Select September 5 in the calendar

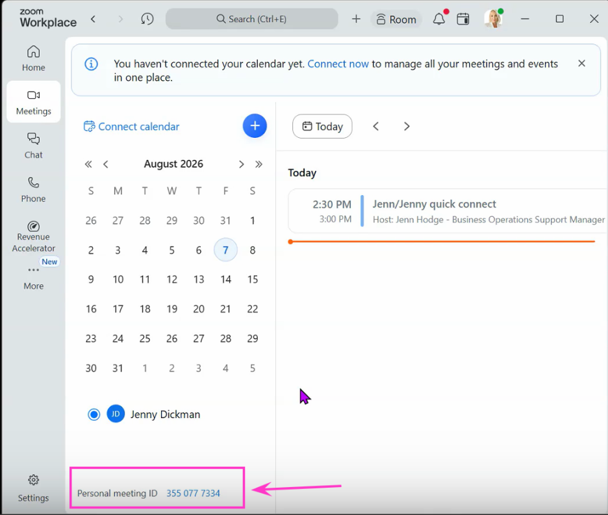pyautogui.click(x=253, y=368)
